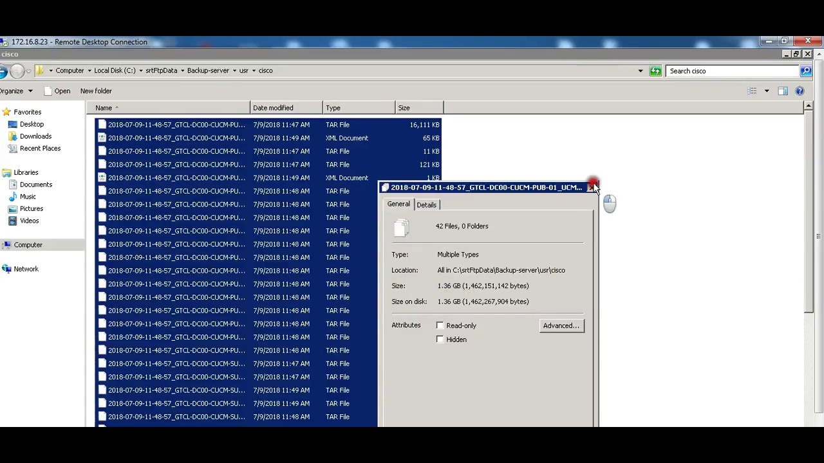Viewport: 824px width, 463px height.
Task: Sort by the Size column header
Action: pos(420,108)
